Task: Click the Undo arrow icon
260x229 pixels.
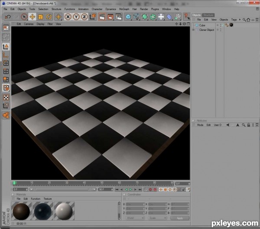Action: click(x=8, y=17)
